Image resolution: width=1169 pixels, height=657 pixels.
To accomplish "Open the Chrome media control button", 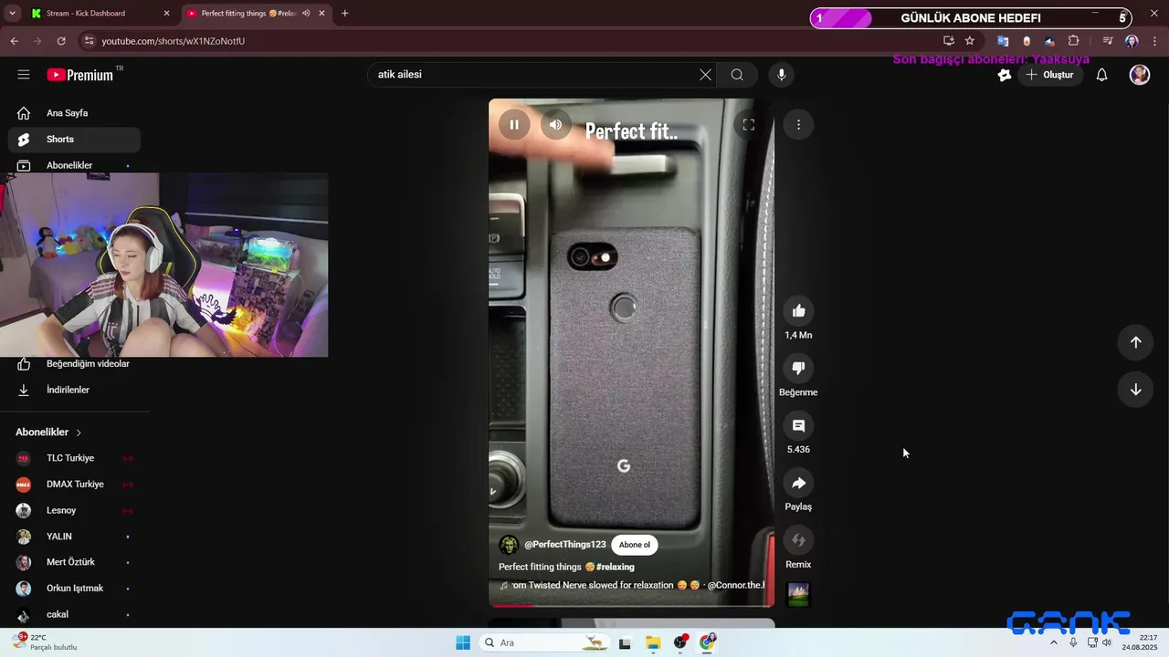I will (1108, 41).
